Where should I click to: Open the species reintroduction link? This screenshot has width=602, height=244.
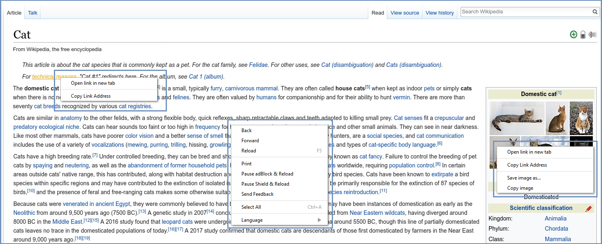352,192
